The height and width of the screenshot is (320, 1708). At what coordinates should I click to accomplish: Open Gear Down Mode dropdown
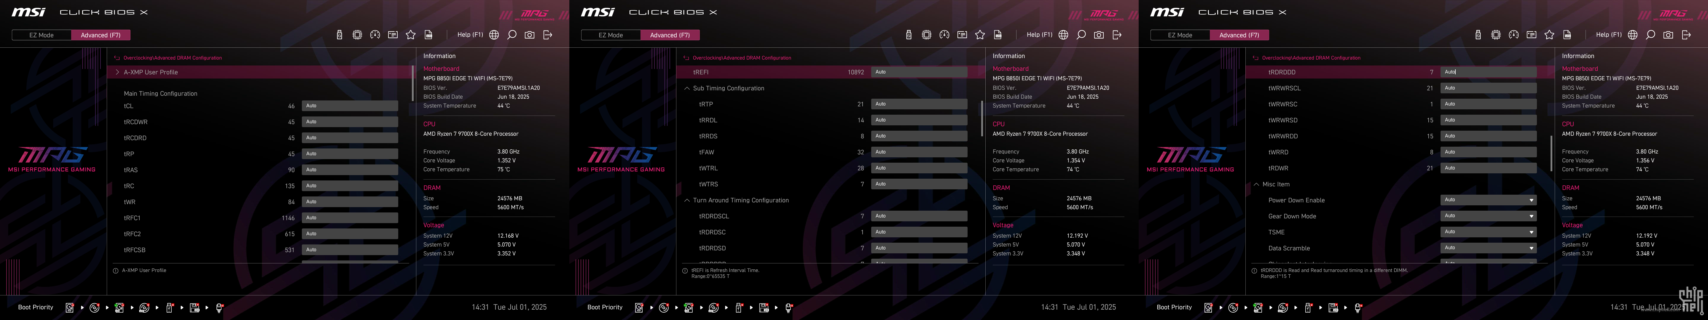click(1489, 216)
